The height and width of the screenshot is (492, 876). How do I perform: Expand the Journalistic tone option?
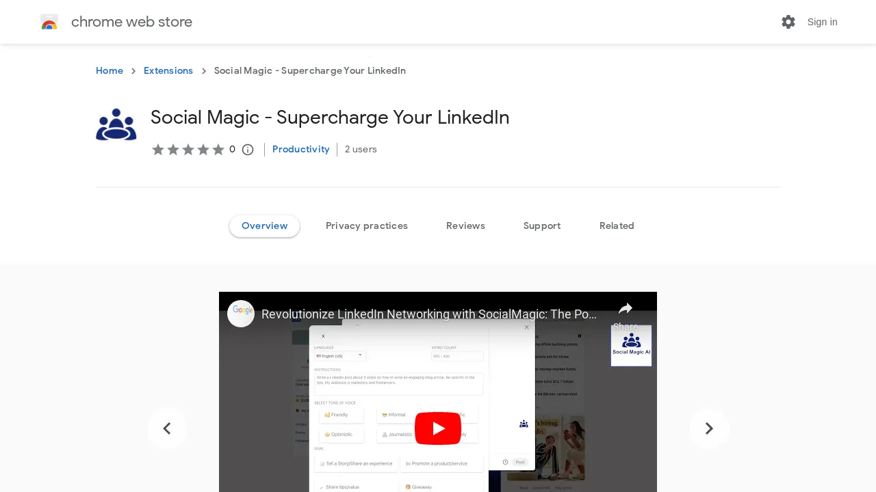click(399, 434)
